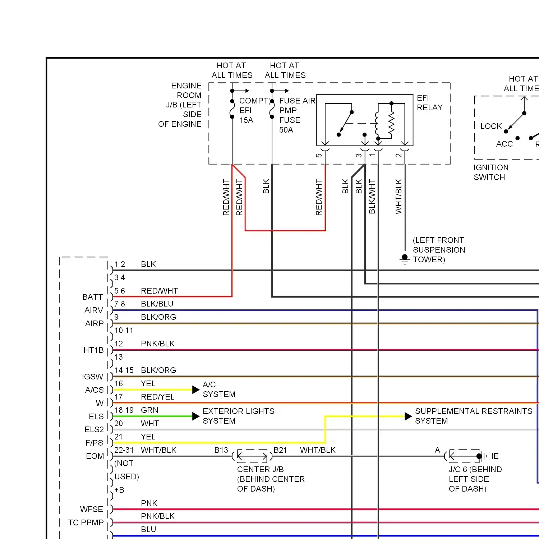Select the AIRV terminal label
The width and height of the screenshot is (539, 539).
[94, 310]
